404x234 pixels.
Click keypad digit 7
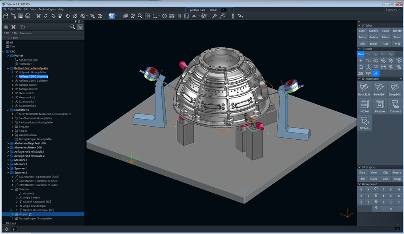click(383, 189)
